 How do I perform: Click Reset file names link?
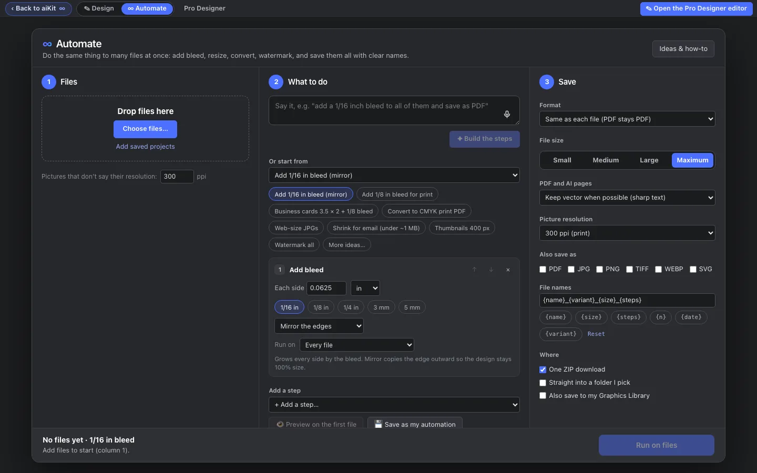pos(596,334)
